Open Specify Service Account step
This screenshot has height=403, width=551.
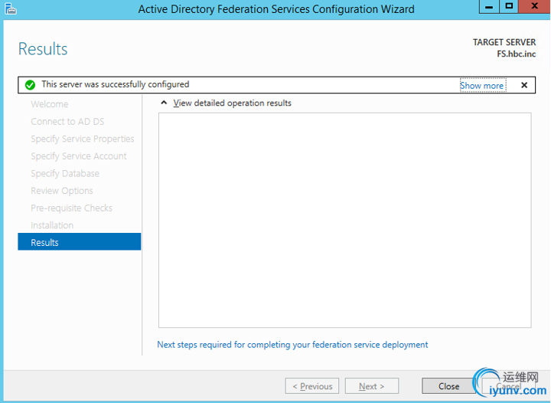(79, 156)
